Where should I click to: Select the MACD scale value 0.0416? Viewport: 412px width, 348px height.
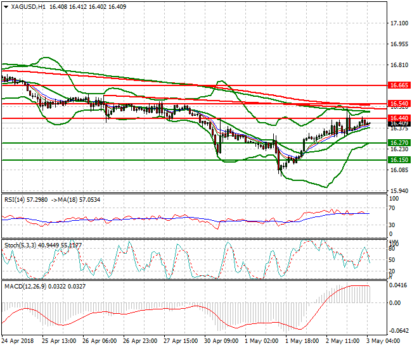pos(399,285)
